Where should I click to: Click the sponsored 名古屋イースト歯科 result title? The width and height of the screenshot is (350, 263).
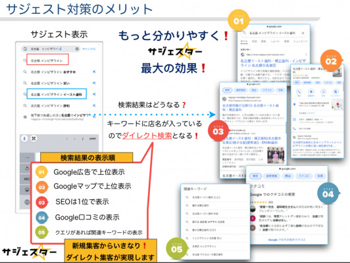coord(273,63)
